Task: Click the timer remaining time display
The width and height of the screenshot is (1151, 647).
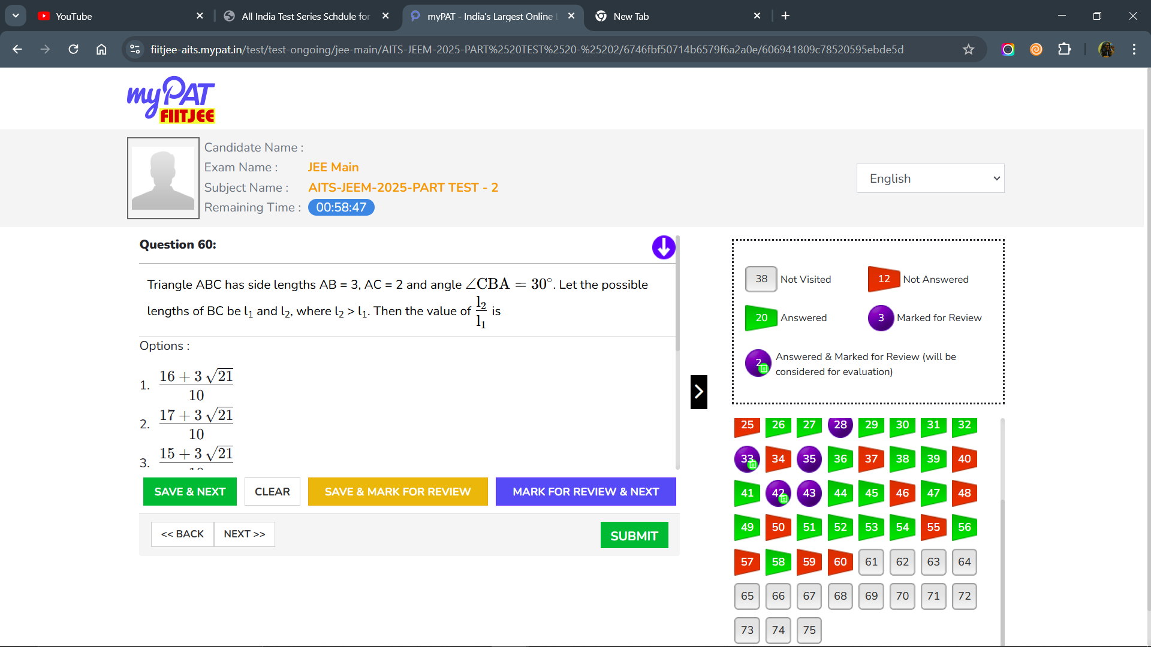Action: coord(342,207)
